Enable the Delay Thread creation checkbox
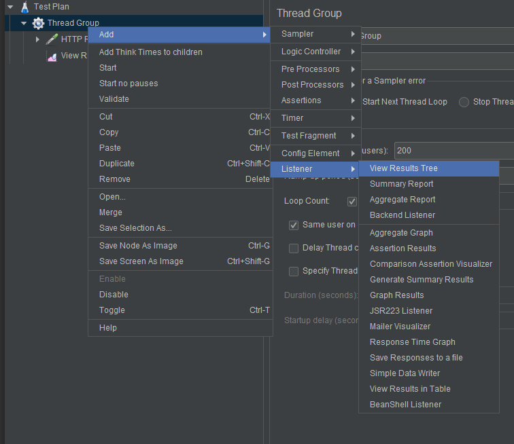This screenshot has width=514, height=444. (294, 248)
